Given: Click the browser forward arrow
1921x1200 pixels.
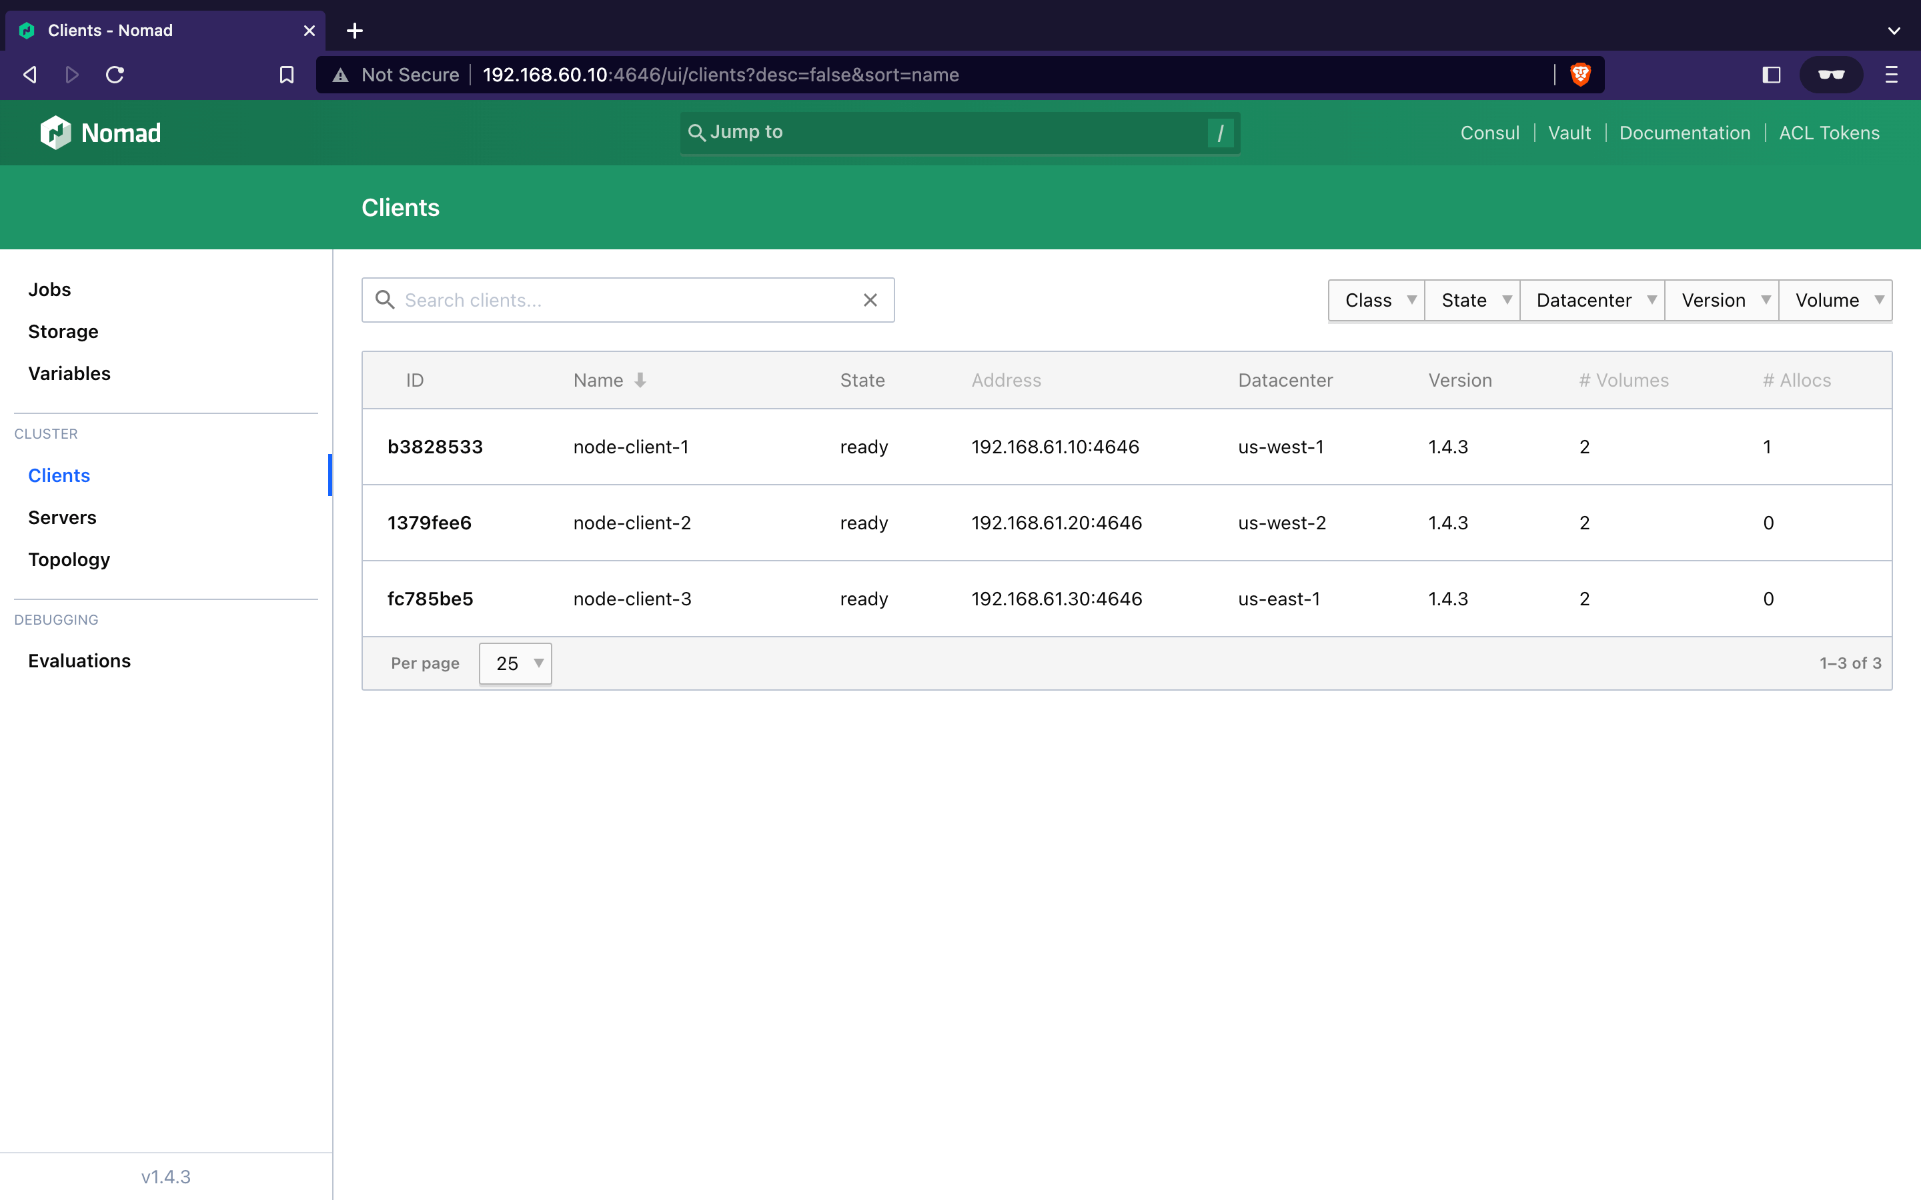Looking at the screenshot, I should pos(72,75).
